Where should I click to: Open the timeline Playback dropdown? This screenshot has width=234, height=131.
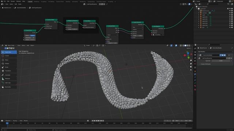click(8, 121)
